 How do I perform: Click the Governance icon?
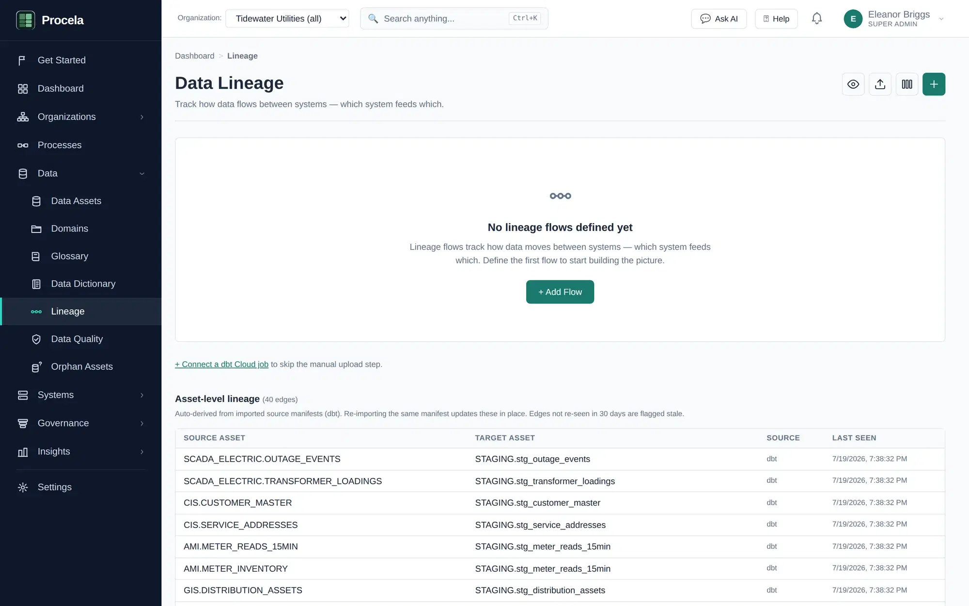(22, 423)
